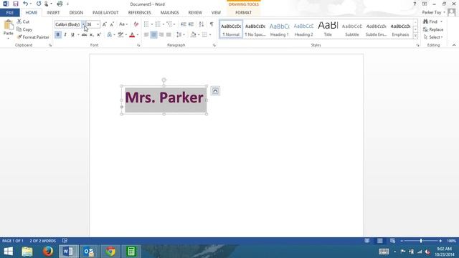Screen dimensions: 459x258
Task: Open the Change Case menu
Action: point(123,24)
